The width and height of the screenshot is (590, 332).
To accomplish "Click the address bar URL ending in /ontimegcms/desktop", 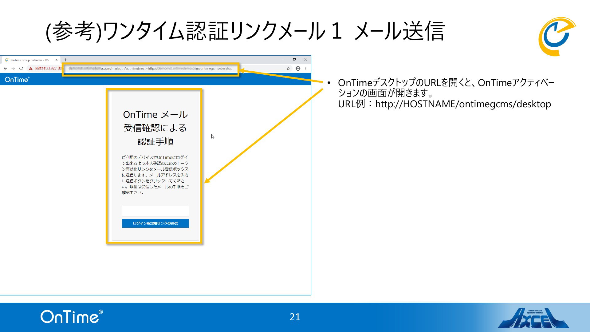I will 151,69.
